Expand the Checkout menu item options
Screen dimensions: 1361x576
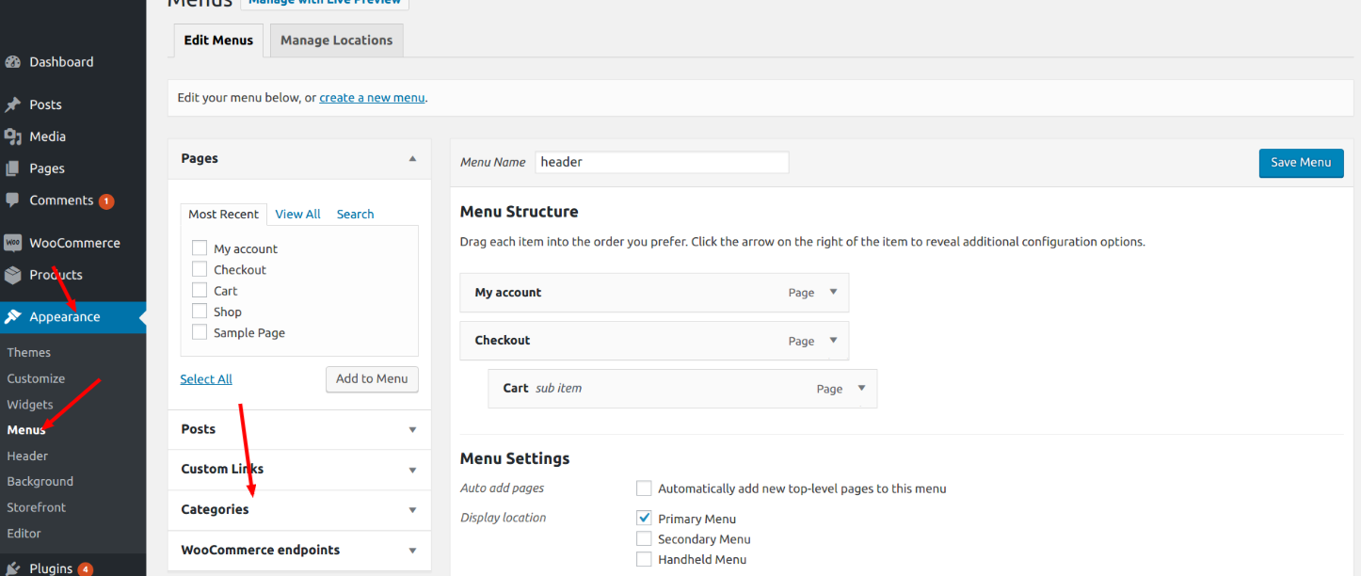(x=833, y=340)
